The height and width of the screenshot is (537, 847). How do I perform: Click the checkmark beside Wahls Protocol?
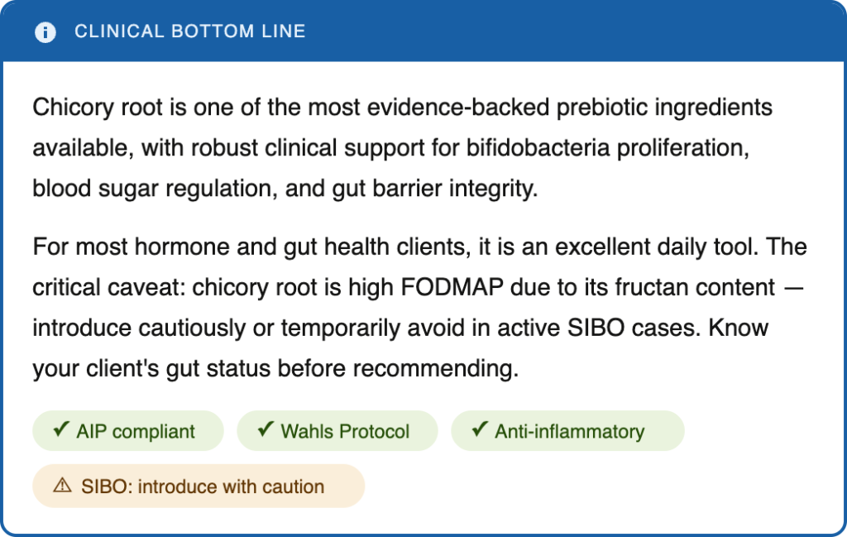click(x=266, y=430)
